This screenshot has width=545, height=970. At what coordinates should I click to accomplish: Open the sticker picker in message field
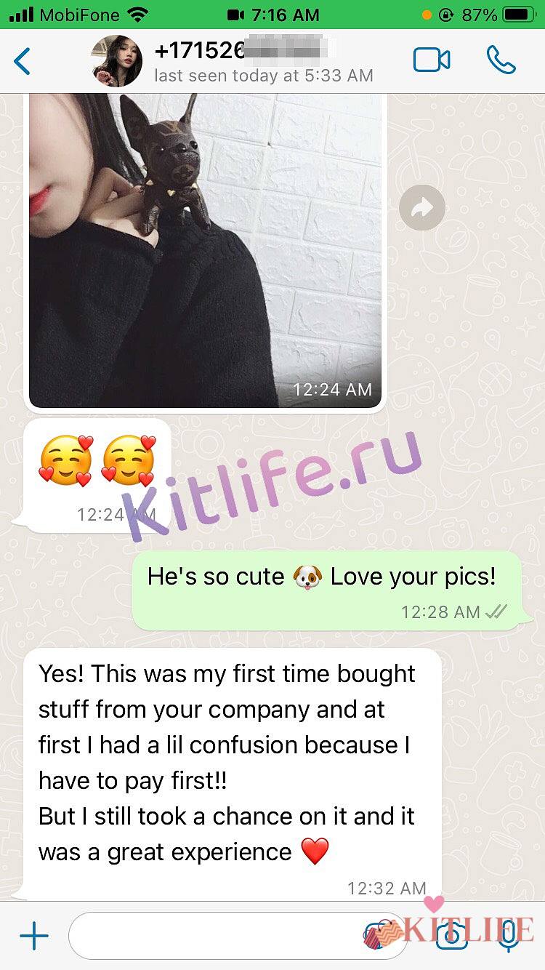[376, 936]
